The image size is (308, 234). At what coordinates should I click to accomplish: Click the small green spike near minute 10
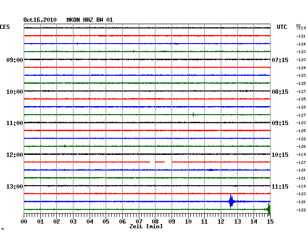coord(193,115)
